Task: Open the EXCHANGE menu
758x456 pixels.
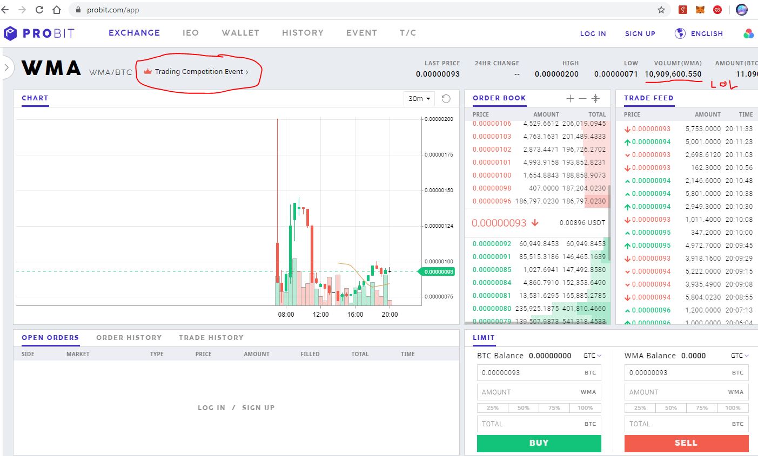Action: pyautogui.click(x=134, y=32)
